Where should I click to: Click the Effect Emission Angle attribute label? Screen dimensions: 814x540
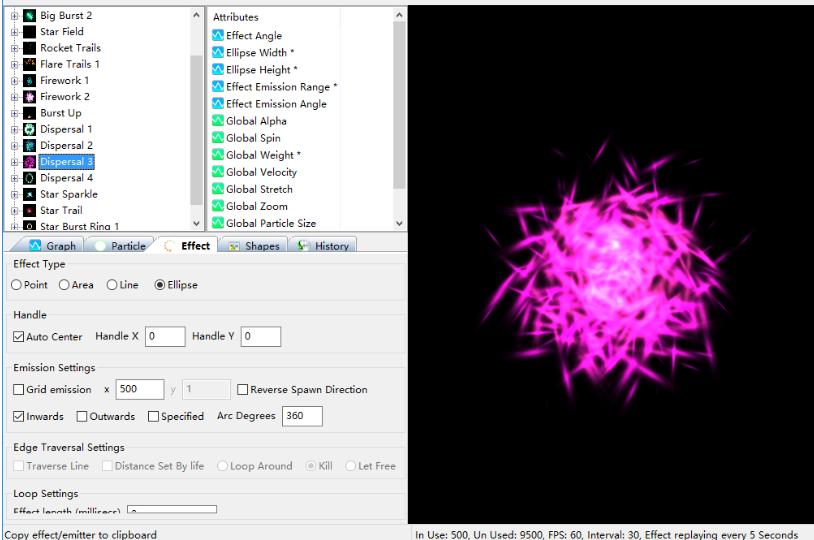tap(277, 104)
